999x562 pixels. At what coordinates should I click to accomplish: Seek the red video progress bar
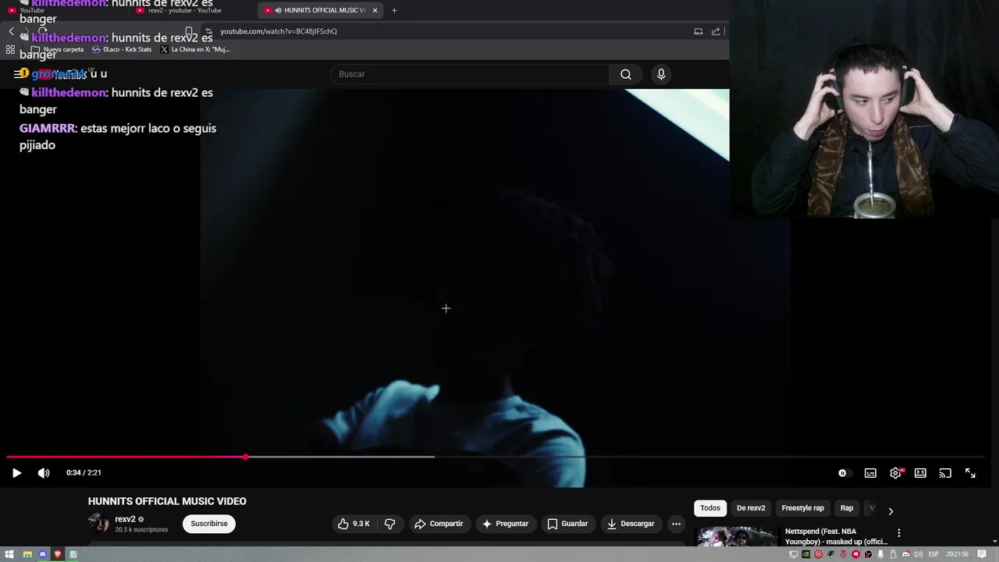click(496, 457)
